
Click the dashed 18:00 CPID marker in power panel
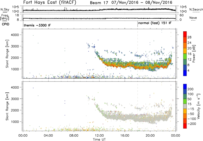(x=138, y=54)
